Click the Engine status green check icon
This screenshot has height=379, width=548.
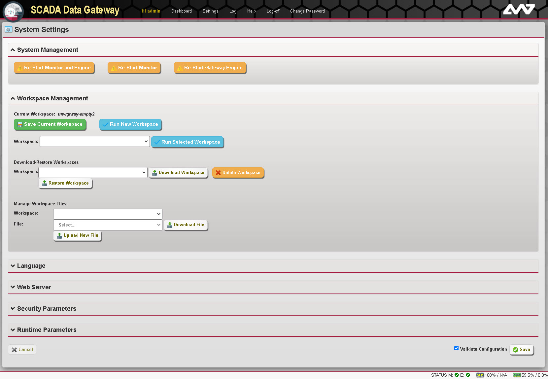tap(468, 375)
